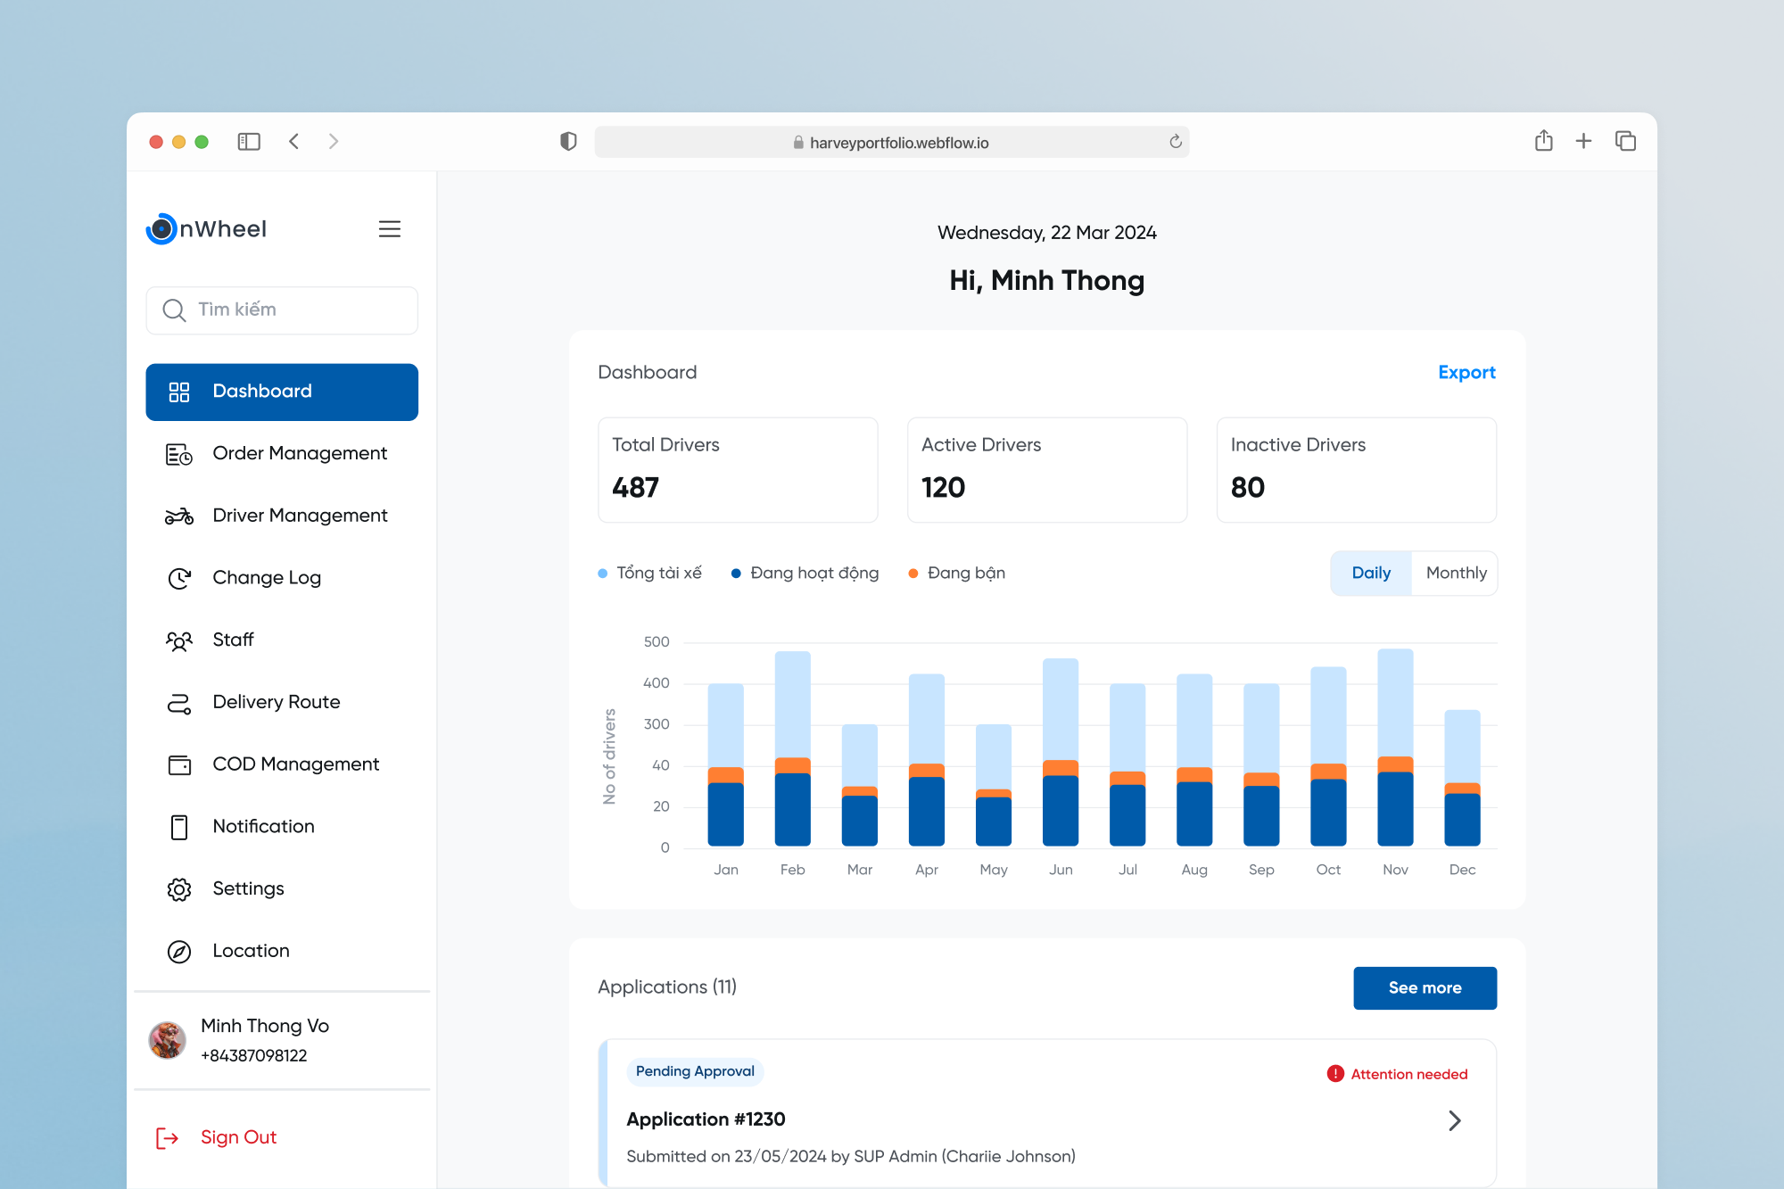Switch the chart to Daily view
The height and width of the screenshot is (1189, 1784).
pos(1370,574)
